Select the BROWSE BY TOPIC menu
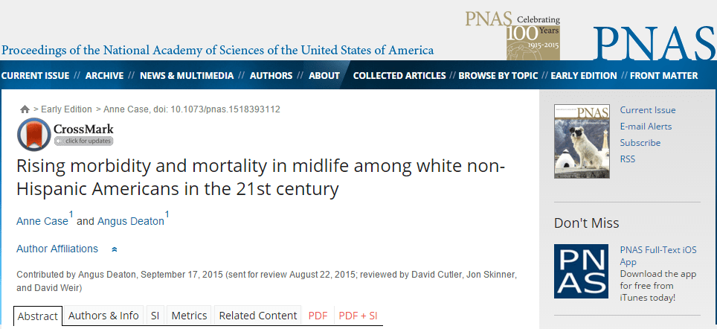Viewport: 717px width, 329px height. point(498,76)
